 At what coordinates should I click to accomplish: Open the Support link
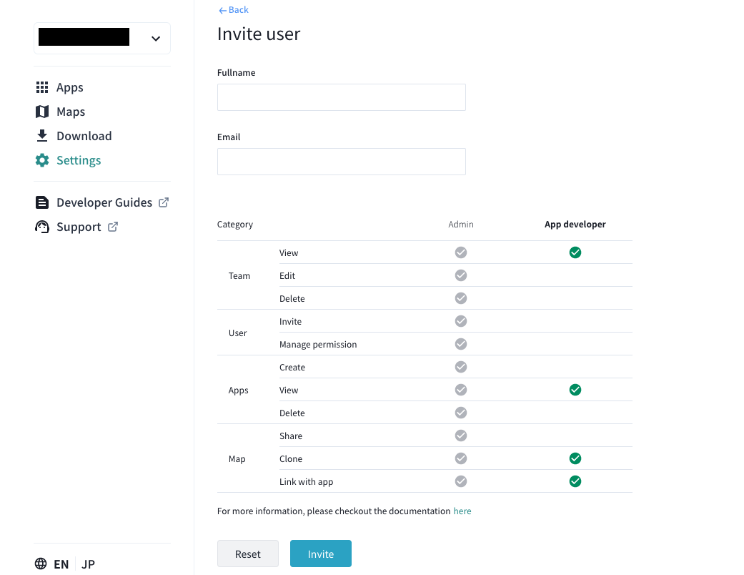click(x=79, y=227)
